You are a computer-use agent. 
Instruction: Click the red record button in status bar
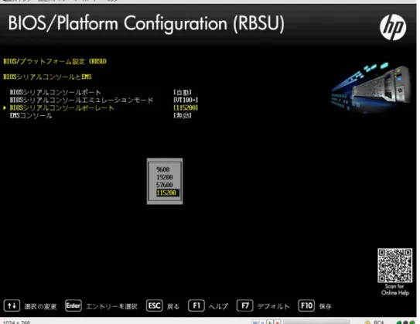click(277, 322)
